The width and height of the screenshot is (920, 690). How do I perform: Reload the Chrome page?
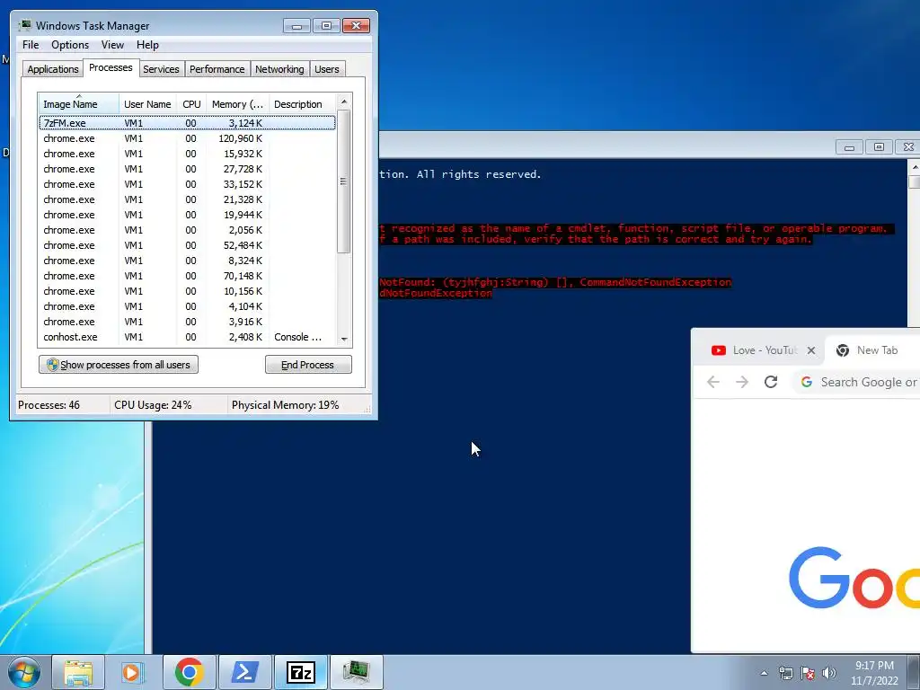(771, 382)
